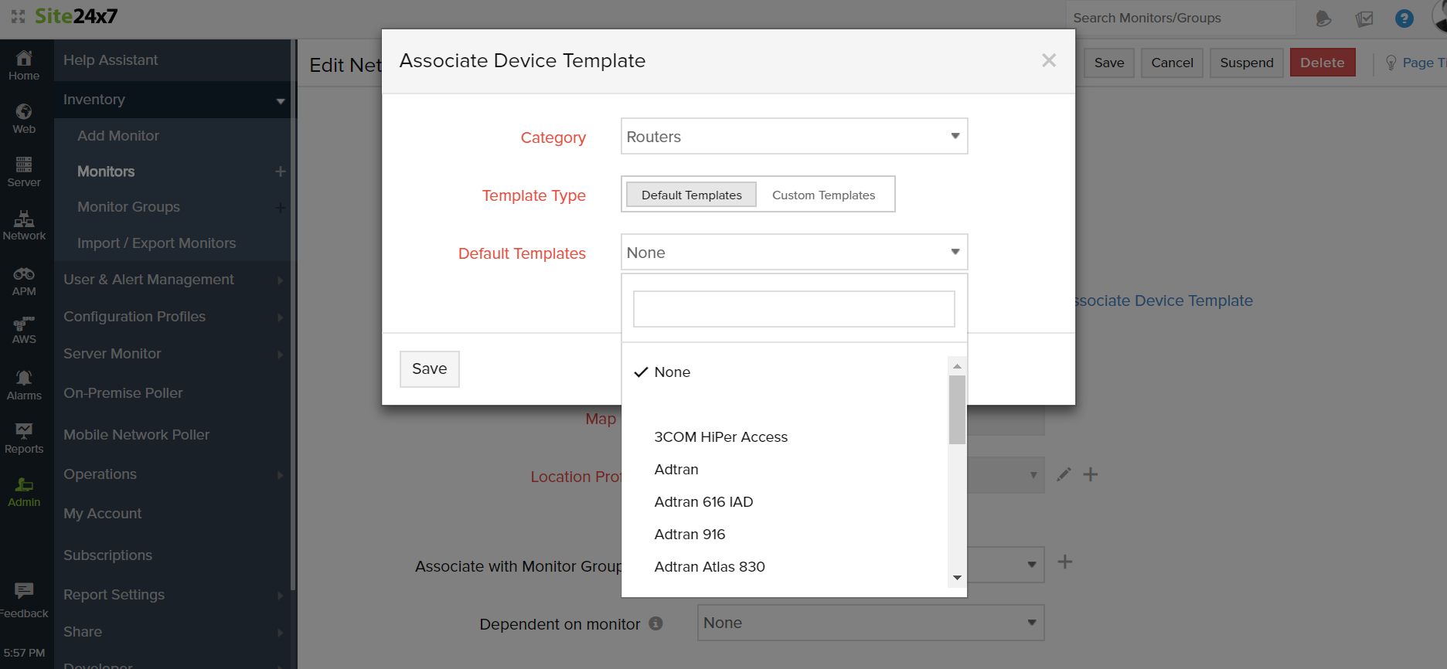The width and height of the screenshot is (1447, 669).
Task: Open the Dependent on monitor dropdown
Action: (x=871, y=623)
